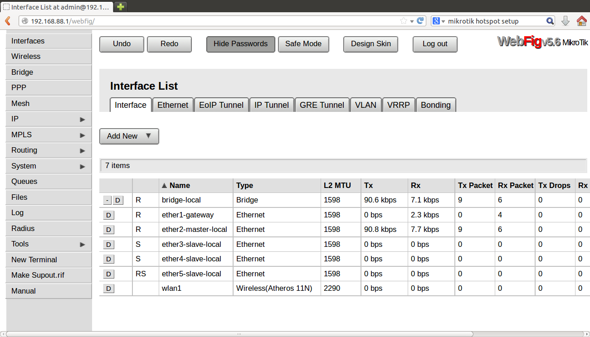This screenshot has width=590, height=337.
Task: Open the downloads arrow icon
Action: tap(565, 21)
